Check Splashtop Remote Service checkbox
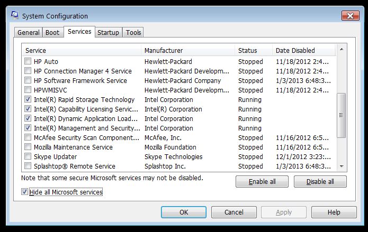 [x=28, y=166]
